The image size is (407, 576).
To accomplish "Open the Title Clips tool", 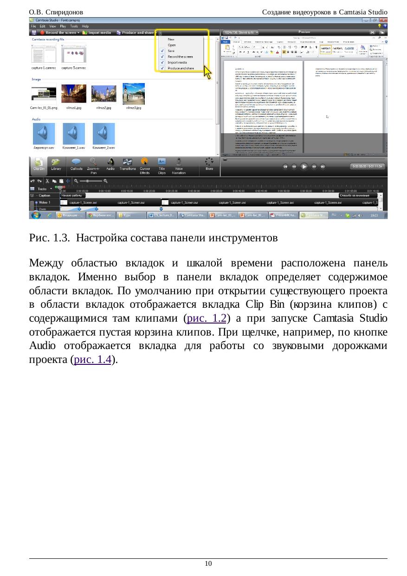I will [x=162, y=162].
